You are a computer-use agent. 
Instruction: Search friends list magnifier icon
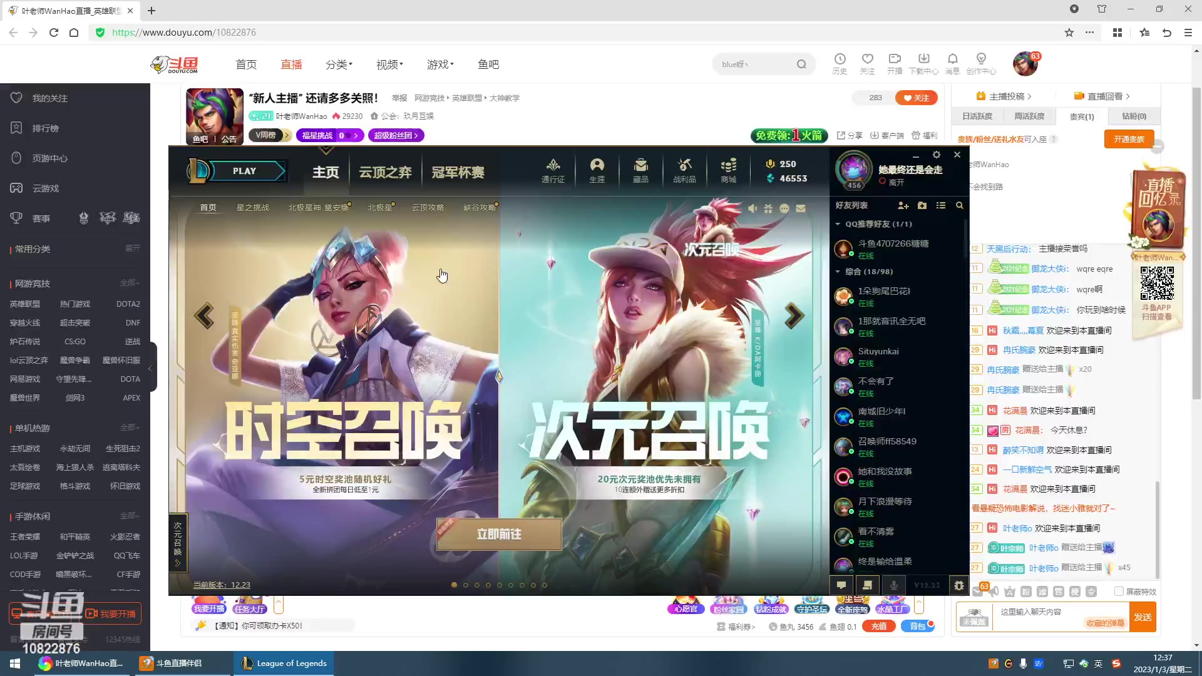pos(959,205)
